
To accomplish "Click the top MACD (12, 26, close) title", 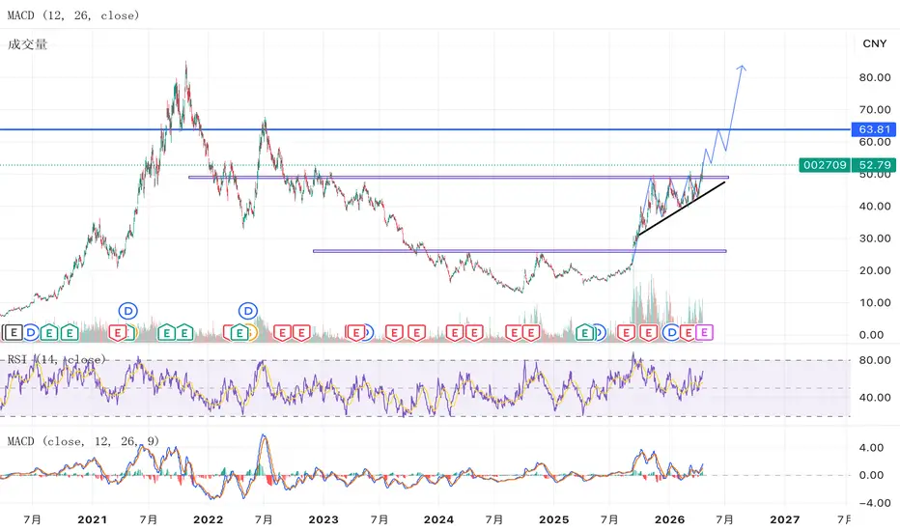I will pyautogui.click(x=73, y=15).
